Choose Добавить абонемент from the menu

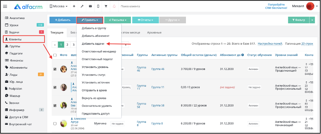tap(96, 36)
